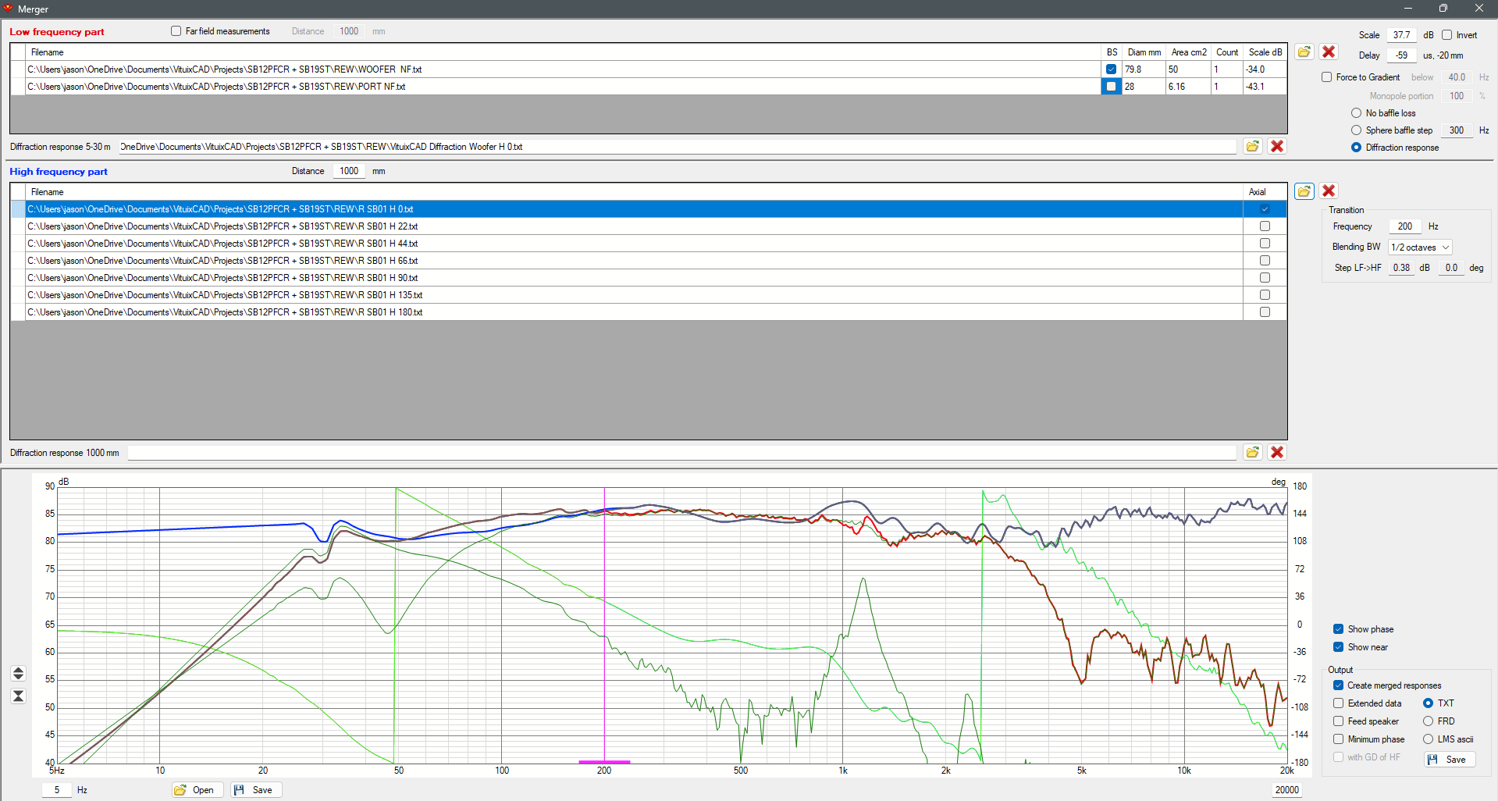The height and width of the screenshot is (801, 1498).
Task: Open low frequency files with folder icon
Action: click(1304, 52)
